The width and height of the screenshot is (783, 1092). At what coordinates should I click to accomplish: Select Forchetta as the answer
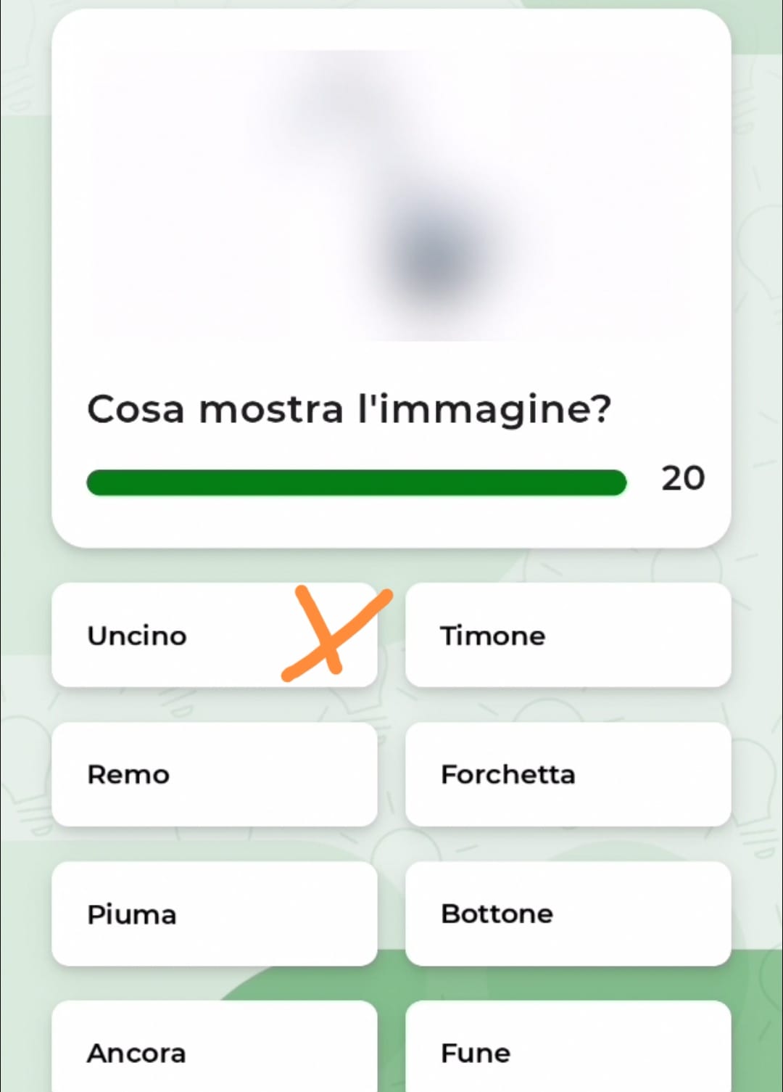pos(568,774)
